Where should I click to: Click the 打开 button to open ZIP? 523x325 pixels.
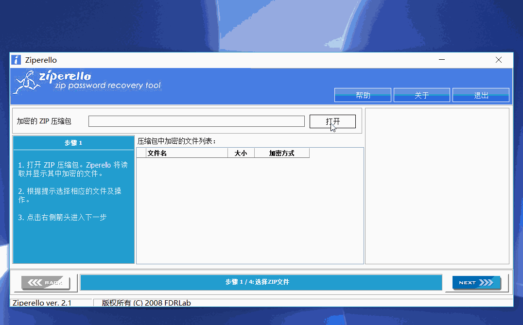click(332, 121)
